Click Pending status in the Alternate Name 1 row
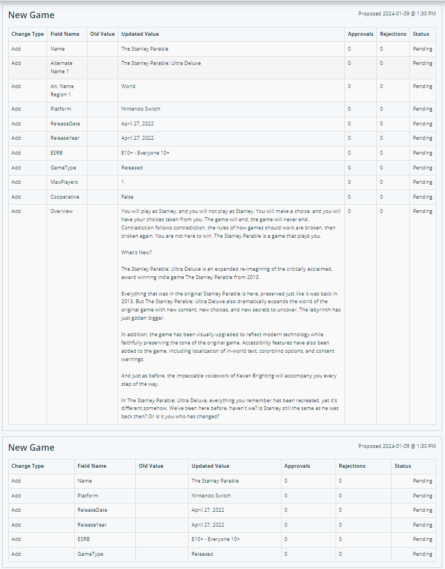Viewport: 445px width, 569px height. tap(422, 63)
